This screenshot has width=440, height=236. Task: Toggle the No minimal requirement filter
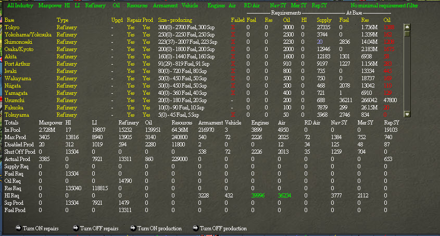click(384, 6)
